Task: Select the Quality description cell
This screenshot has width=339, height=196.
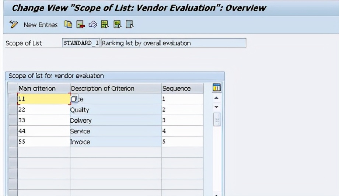Action: [116, 109]
